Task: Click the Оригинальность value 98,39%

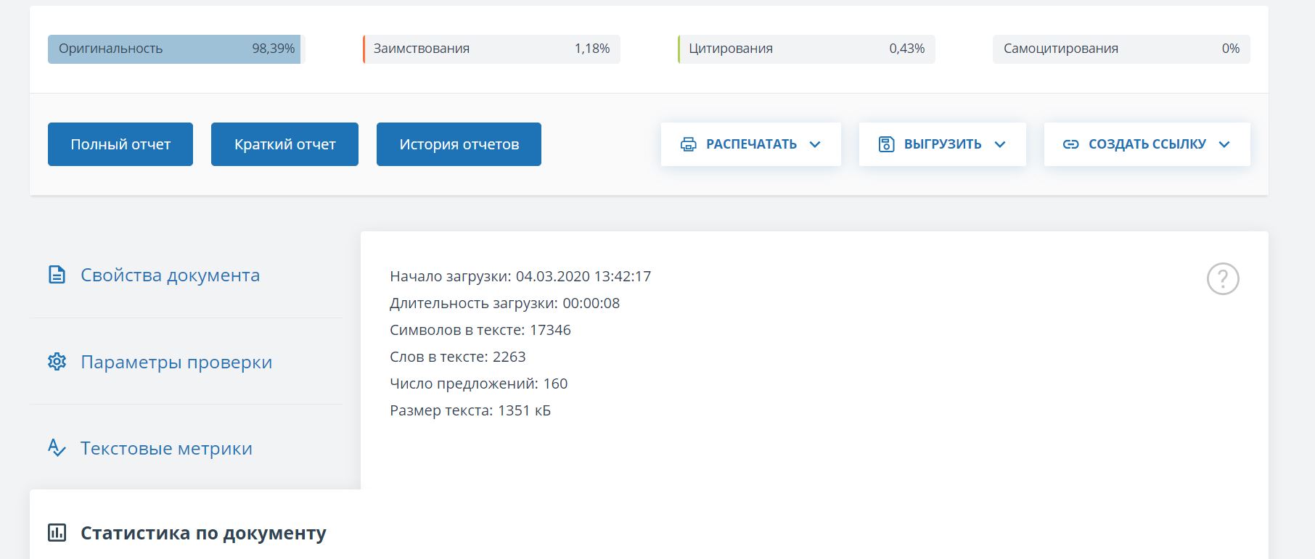Action: tap(274, 49)
